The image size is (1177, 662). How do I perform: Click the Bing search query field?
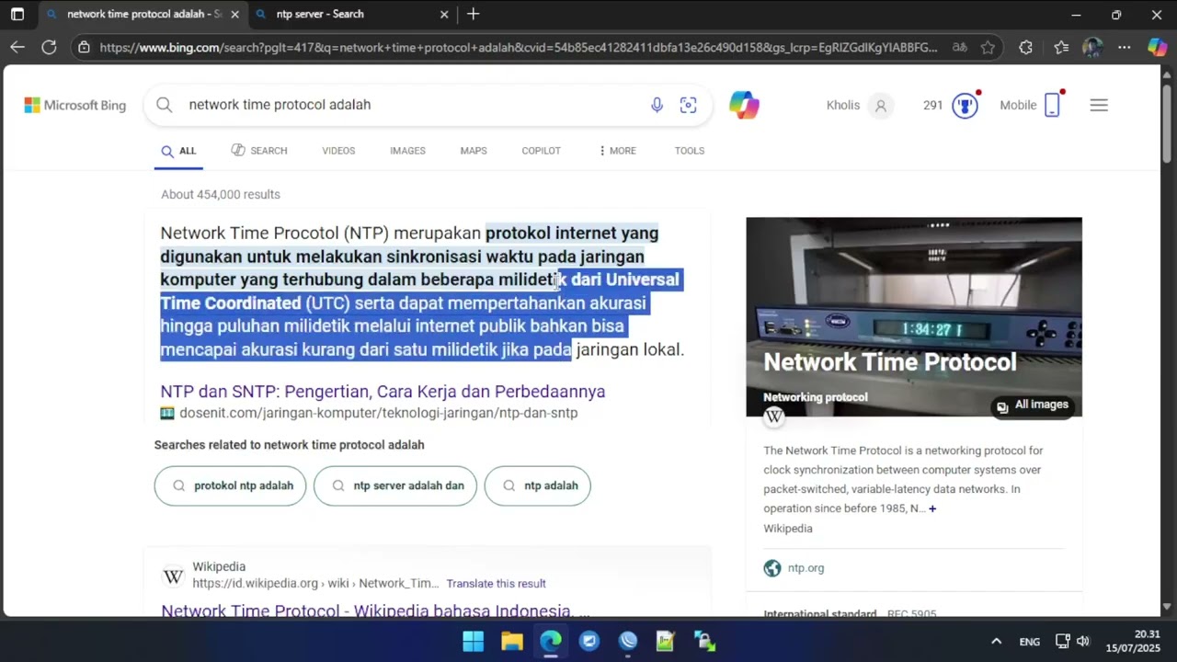click(414, 105)
